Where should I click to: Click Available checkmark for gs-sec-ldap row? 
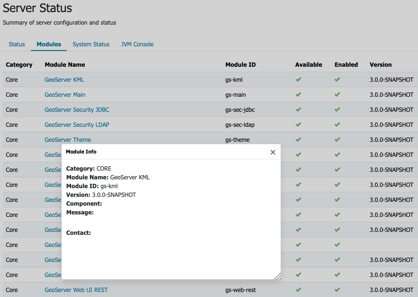tap(298, 124)
